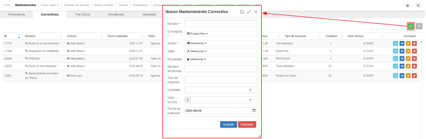
Task: Click the Guardar button
Action: coord(228,124)
